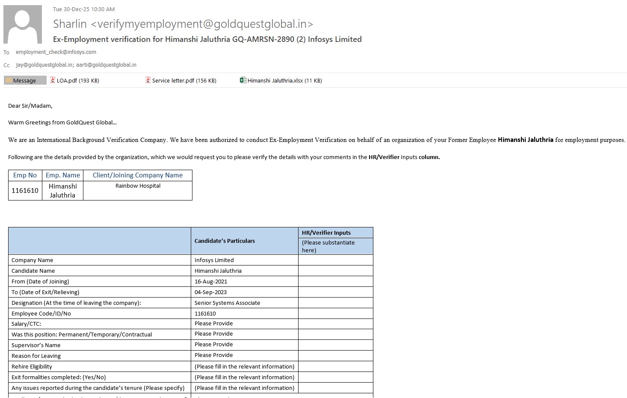Viewport: 627px width, 398px height.
Task: Click Cc recipient jay@goldquestglobal.in
Action: (x=44, y=65)
